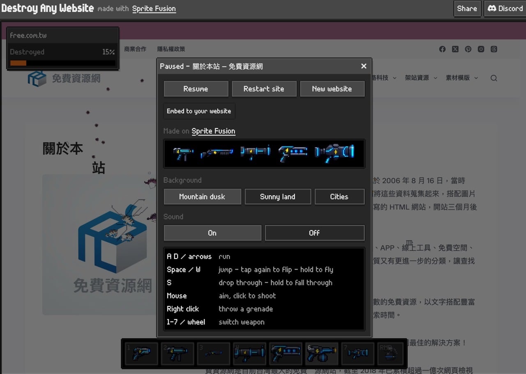The width and height of the screenshot is (526, 374).
Task: Click the 'Mouse' aim, click to shoot row
Action: (264, 296)
